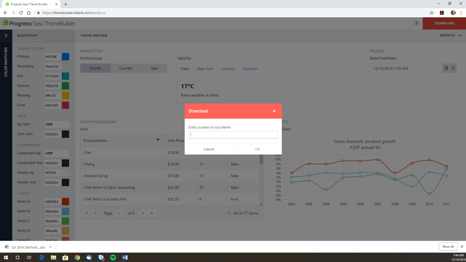This screenshot has height=262, width=466.
Task: Expand the WIDGETS dropdown
Action: tap(451, 35)
